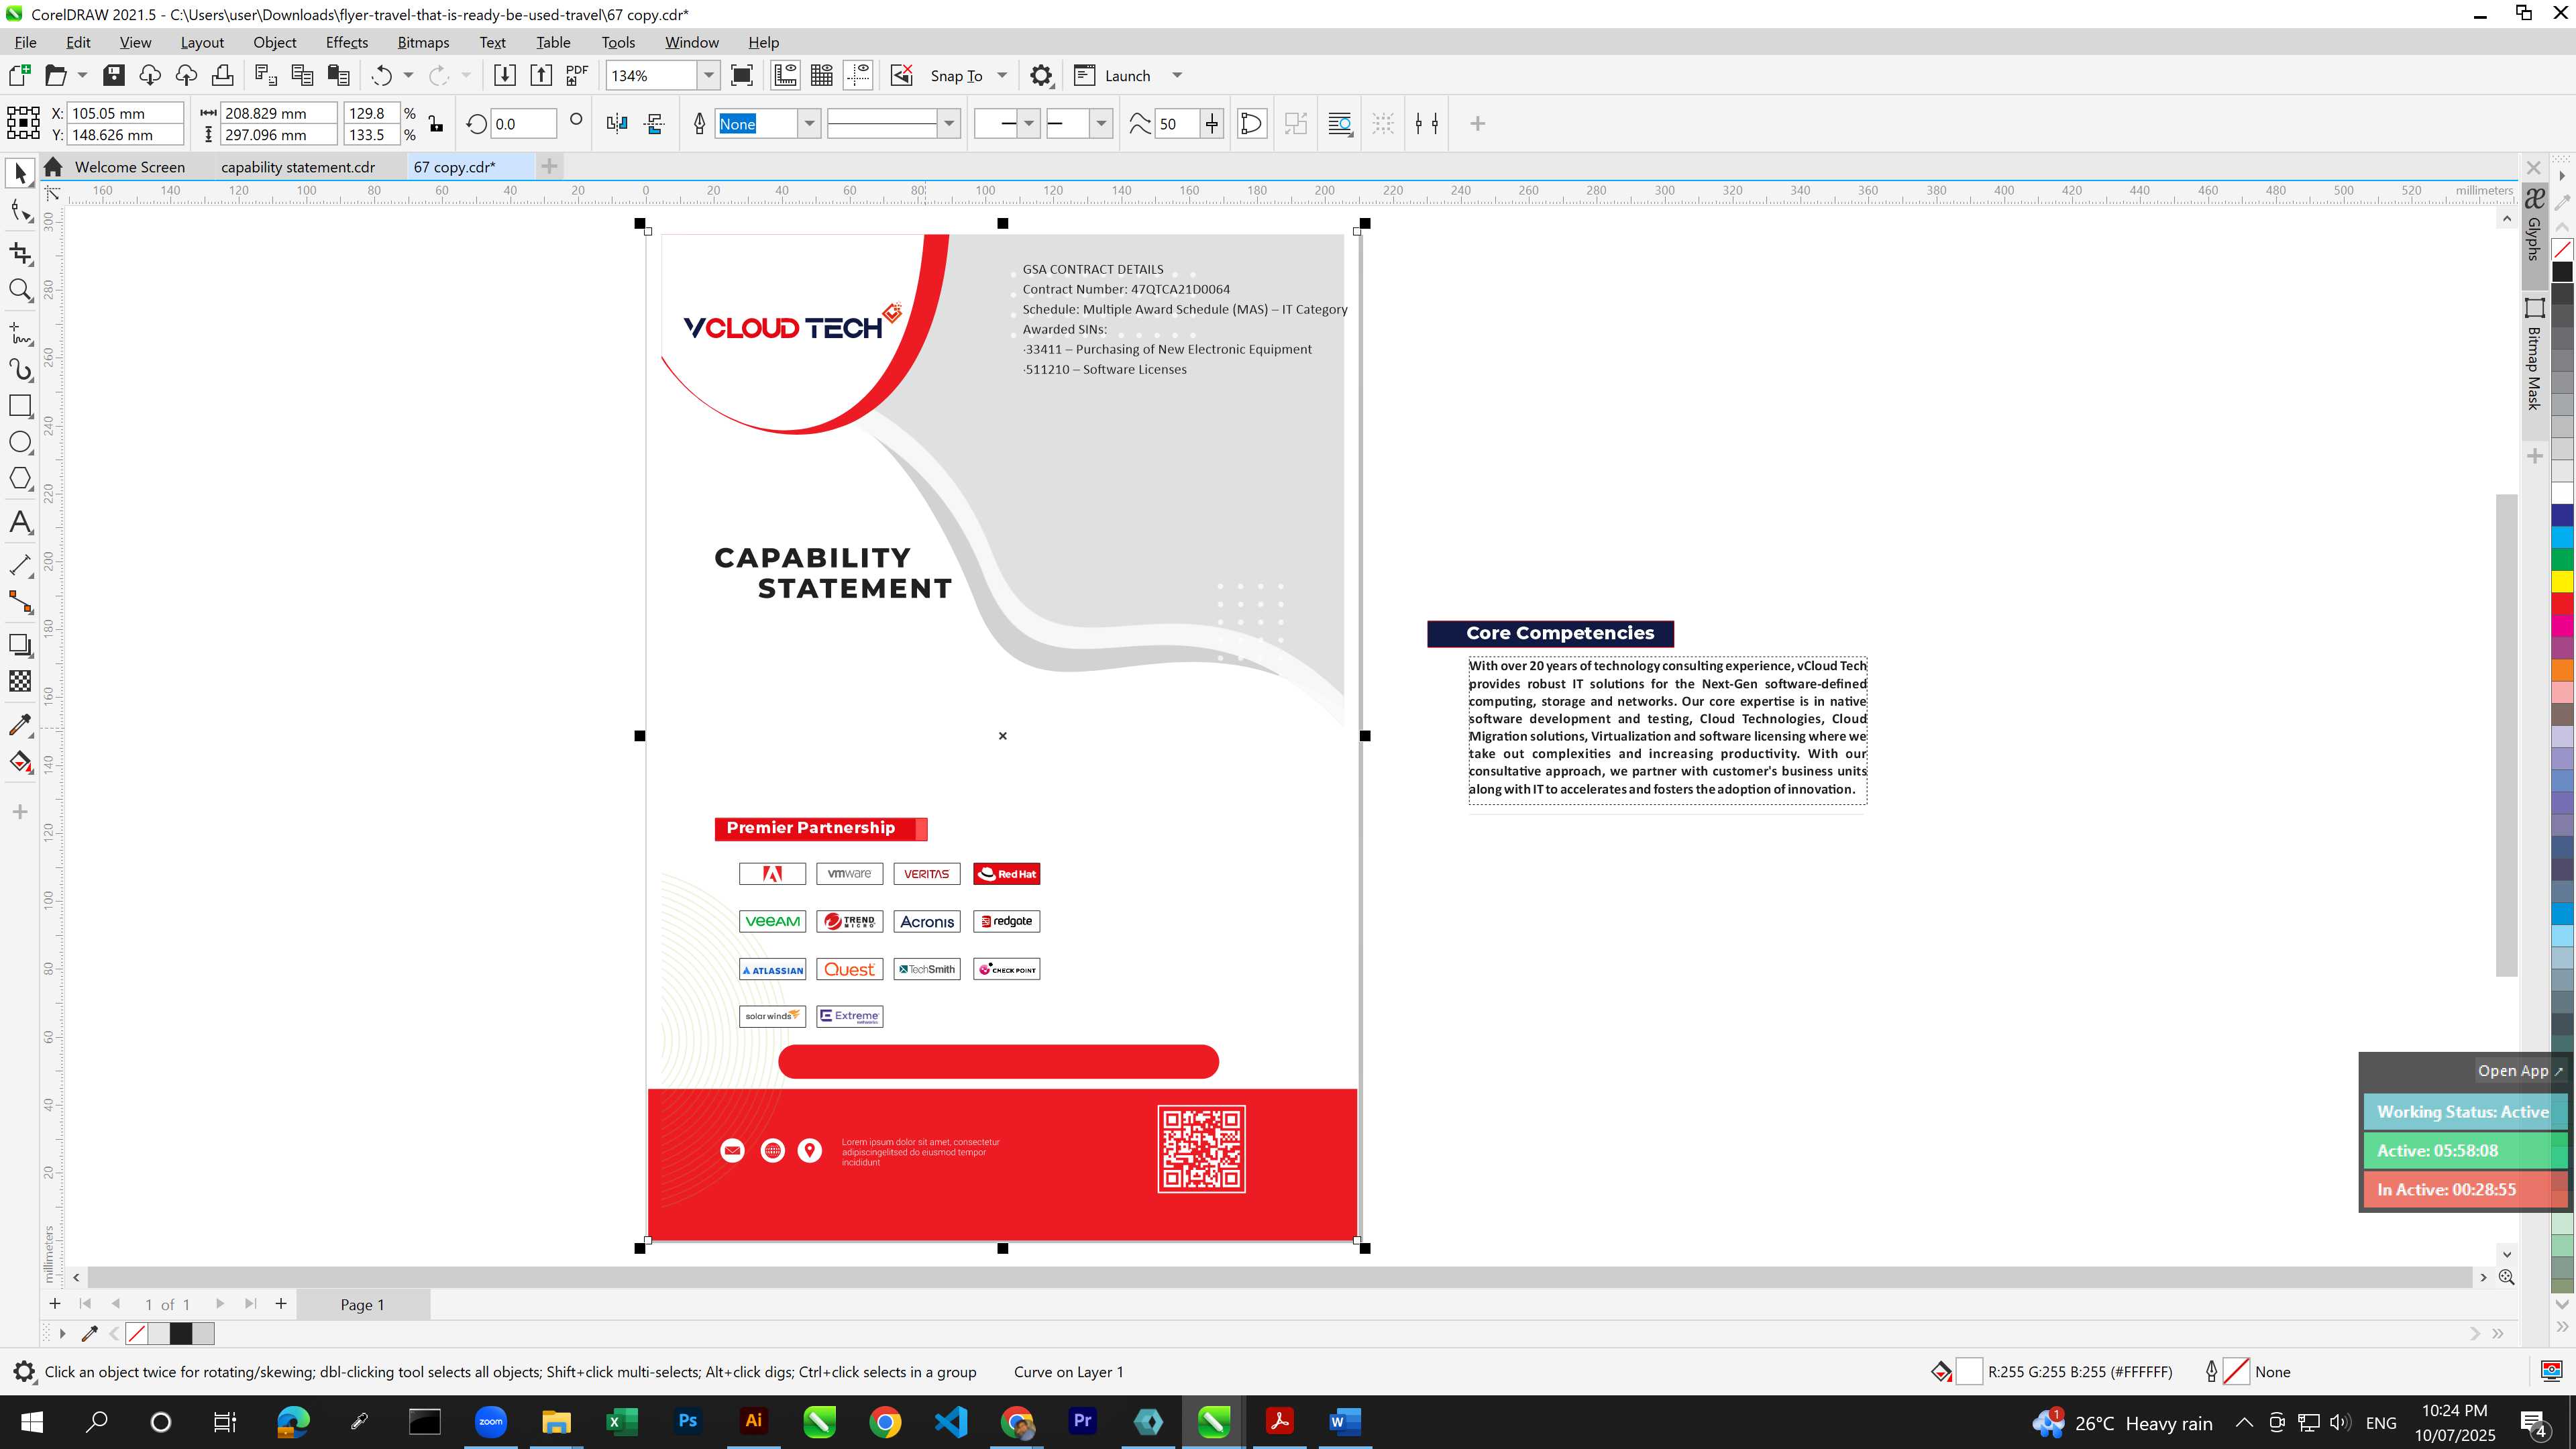Expand the line style dropdown
Screen dimensions: 2576x1449
click(949, 124)
